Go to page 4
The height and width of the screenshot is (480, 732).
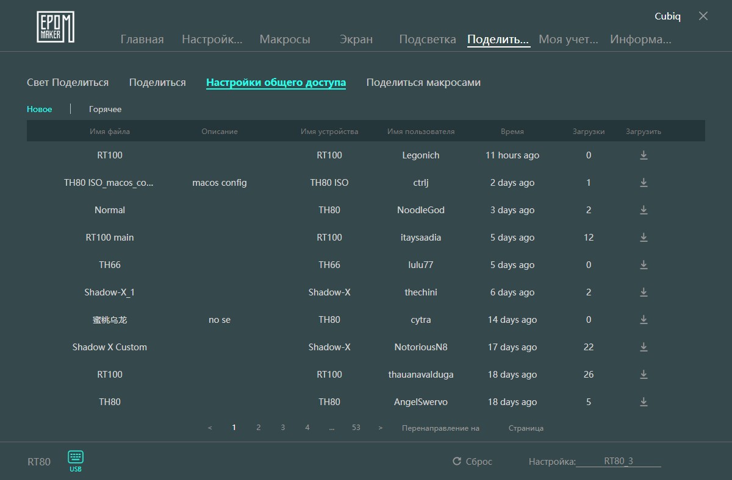[x=307, y=428]
